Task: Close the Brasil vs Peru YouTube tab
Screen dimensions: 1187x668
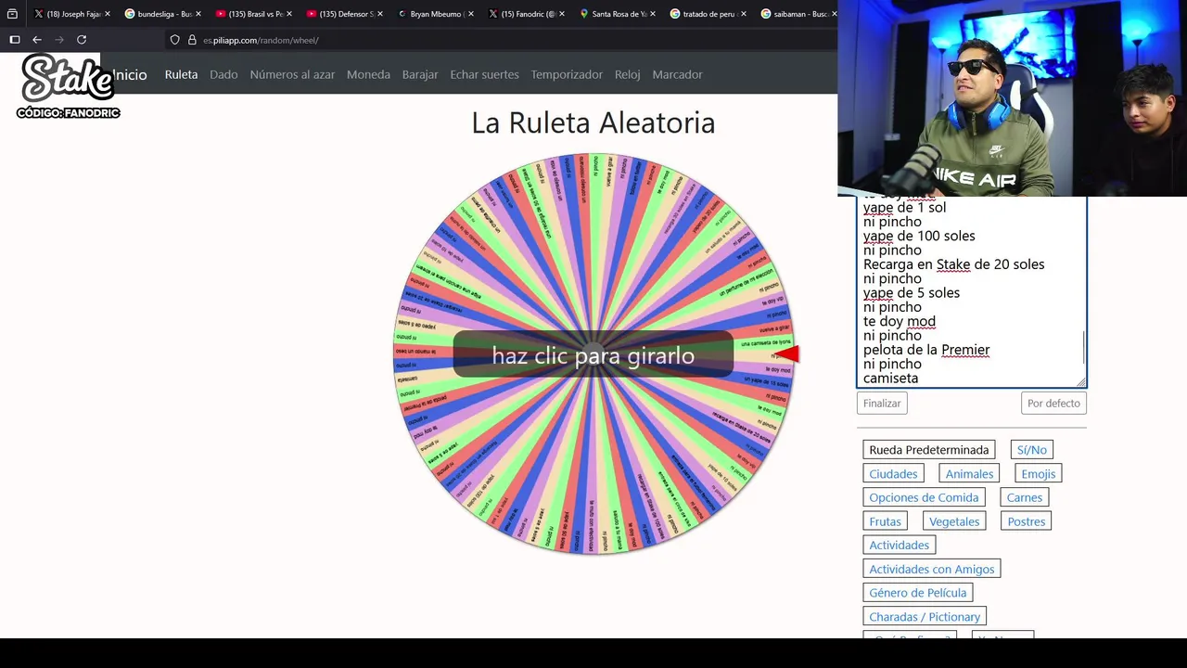Action: tap(289, 14)
